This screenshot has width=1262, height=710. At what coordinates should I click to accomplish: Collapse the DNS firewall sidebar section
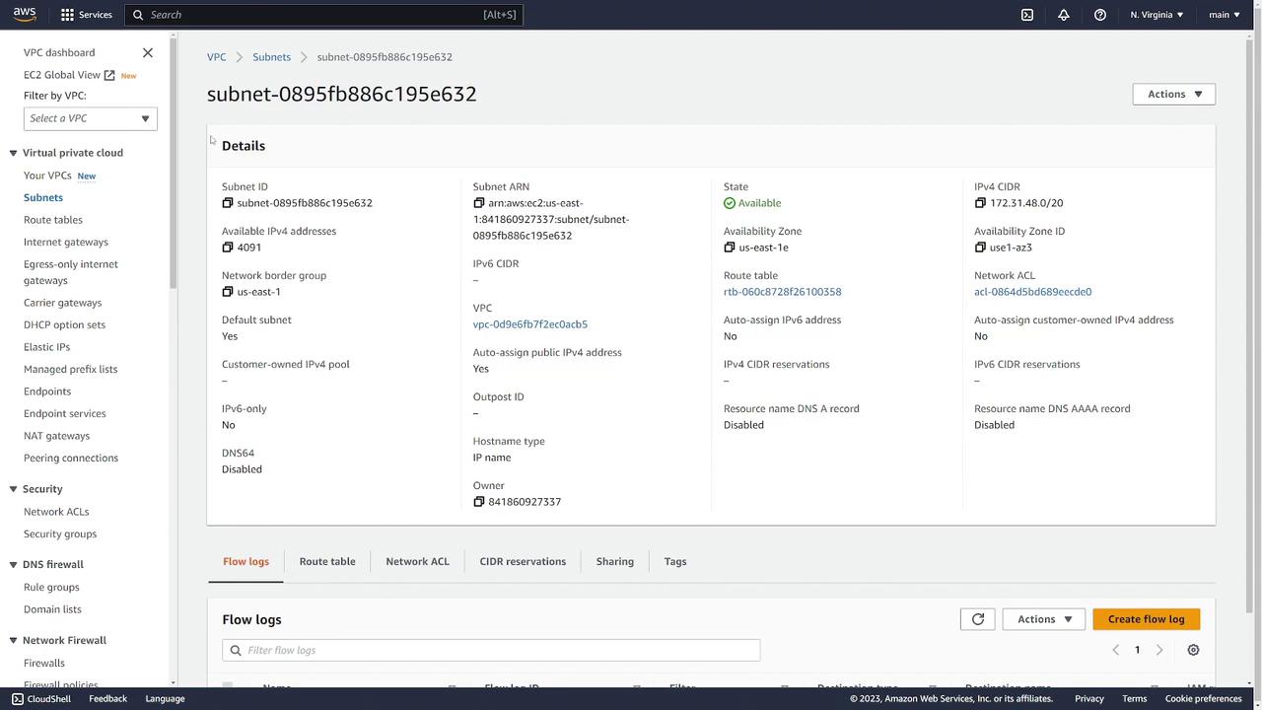(14, 565)
